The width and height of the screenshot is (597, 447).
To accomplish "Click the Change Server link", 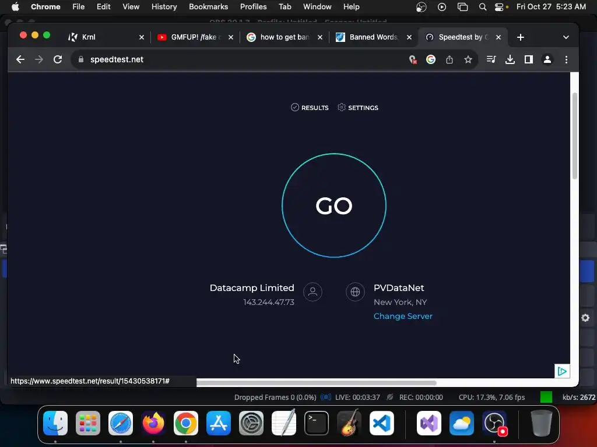I will (403, 316).
